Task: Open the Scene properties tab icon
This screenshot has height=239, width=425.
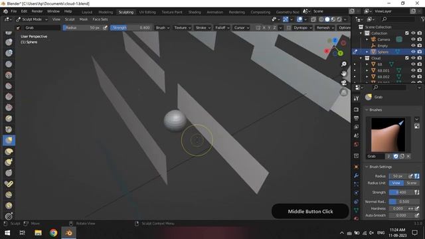Action: (x=356, y=135)
